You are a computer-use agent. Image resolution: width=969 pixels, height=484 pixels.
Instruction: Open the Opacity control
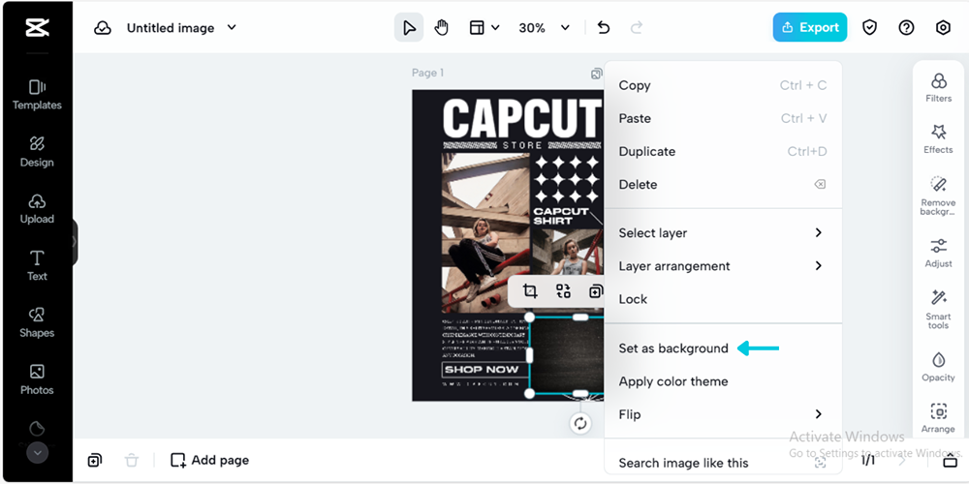(x=938, y=367)
